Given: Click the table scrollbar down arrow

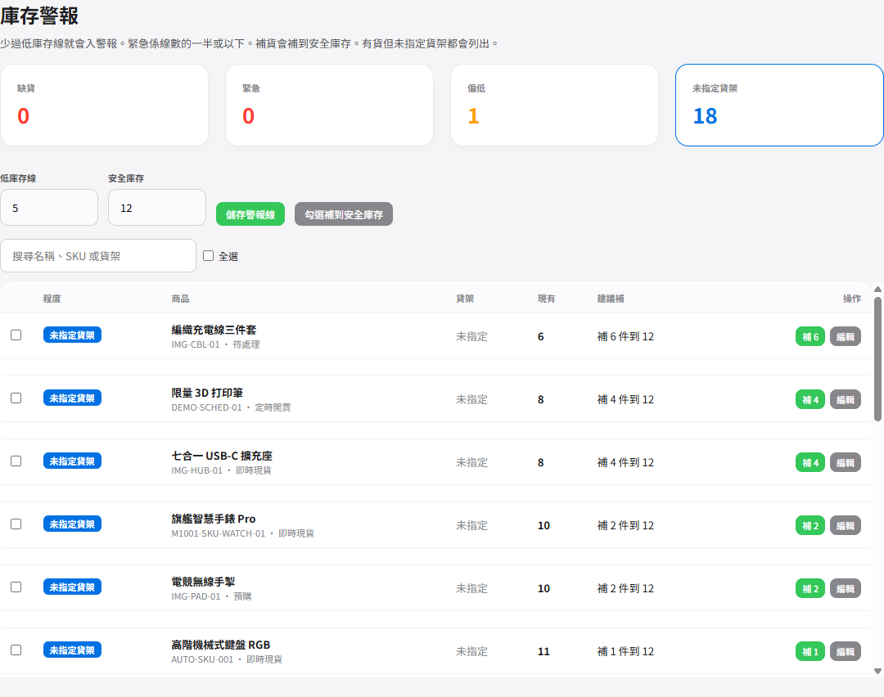Looking at the screenshot, I should pyautogui.click(x=877, y=671).
